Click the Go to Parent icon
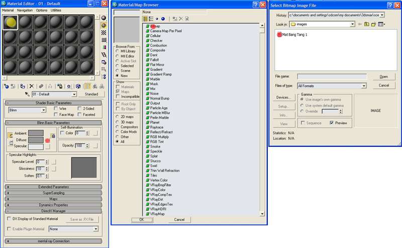402x248 pixels. (x=95, y=86)
